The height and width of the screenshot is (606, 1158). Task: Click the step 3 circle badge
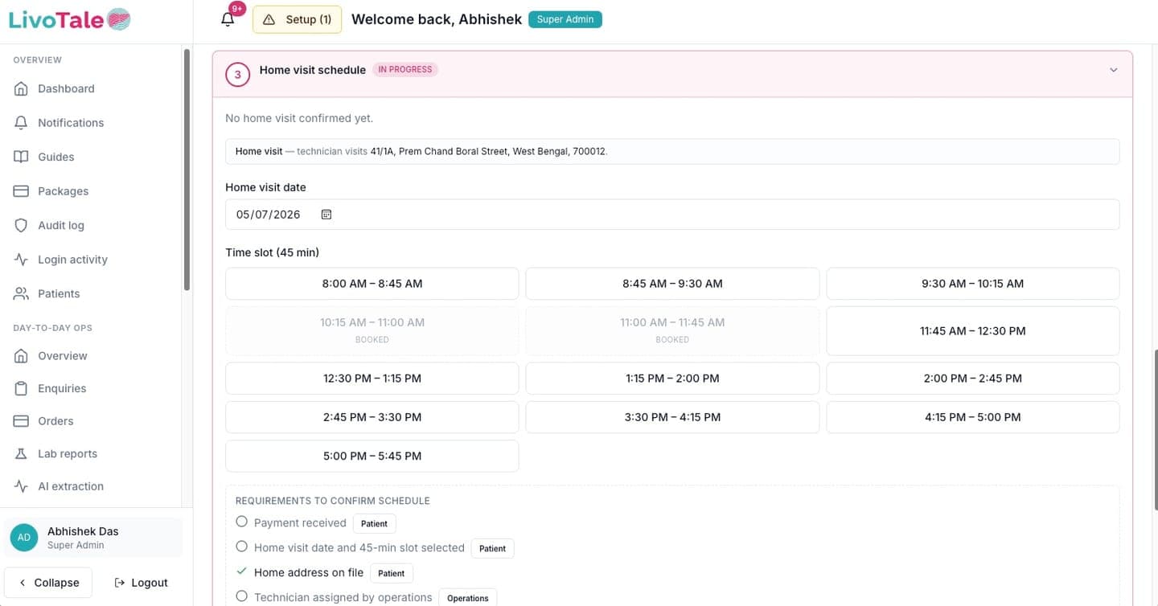pyautogui.click(x=237, y=75)
